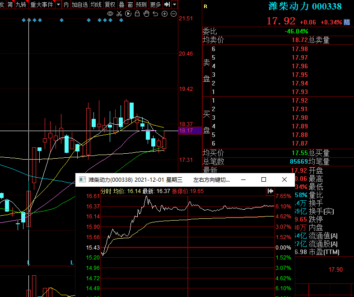Click the 市盈[TTM] label
The height and width of the screenshot is (297, 354).
click(324, 252)
